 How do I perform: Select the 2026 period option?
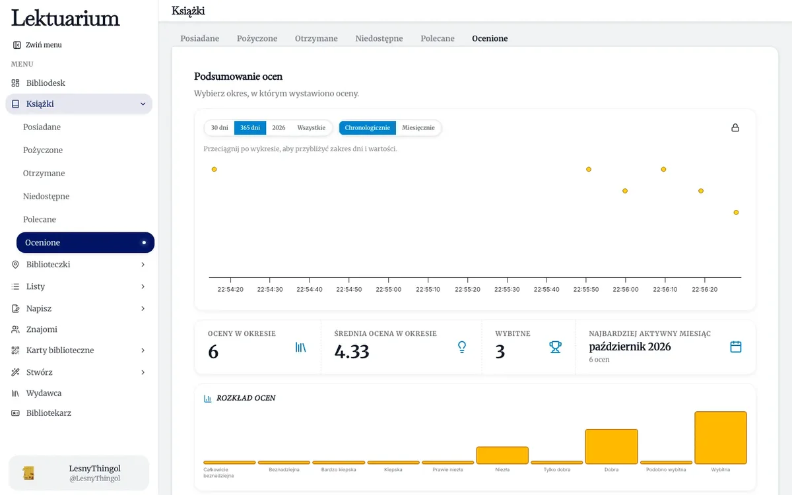coord(279,128)
